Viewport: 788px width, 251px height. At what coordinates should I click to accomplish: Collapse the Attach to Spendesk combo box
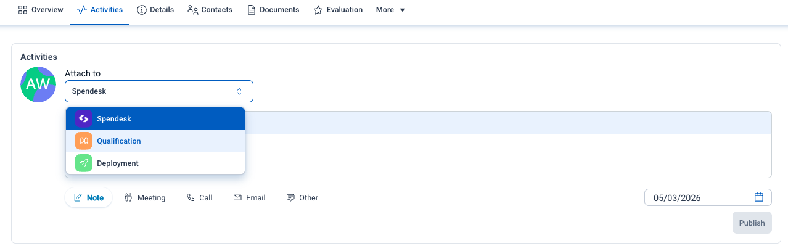pos(159,91)
